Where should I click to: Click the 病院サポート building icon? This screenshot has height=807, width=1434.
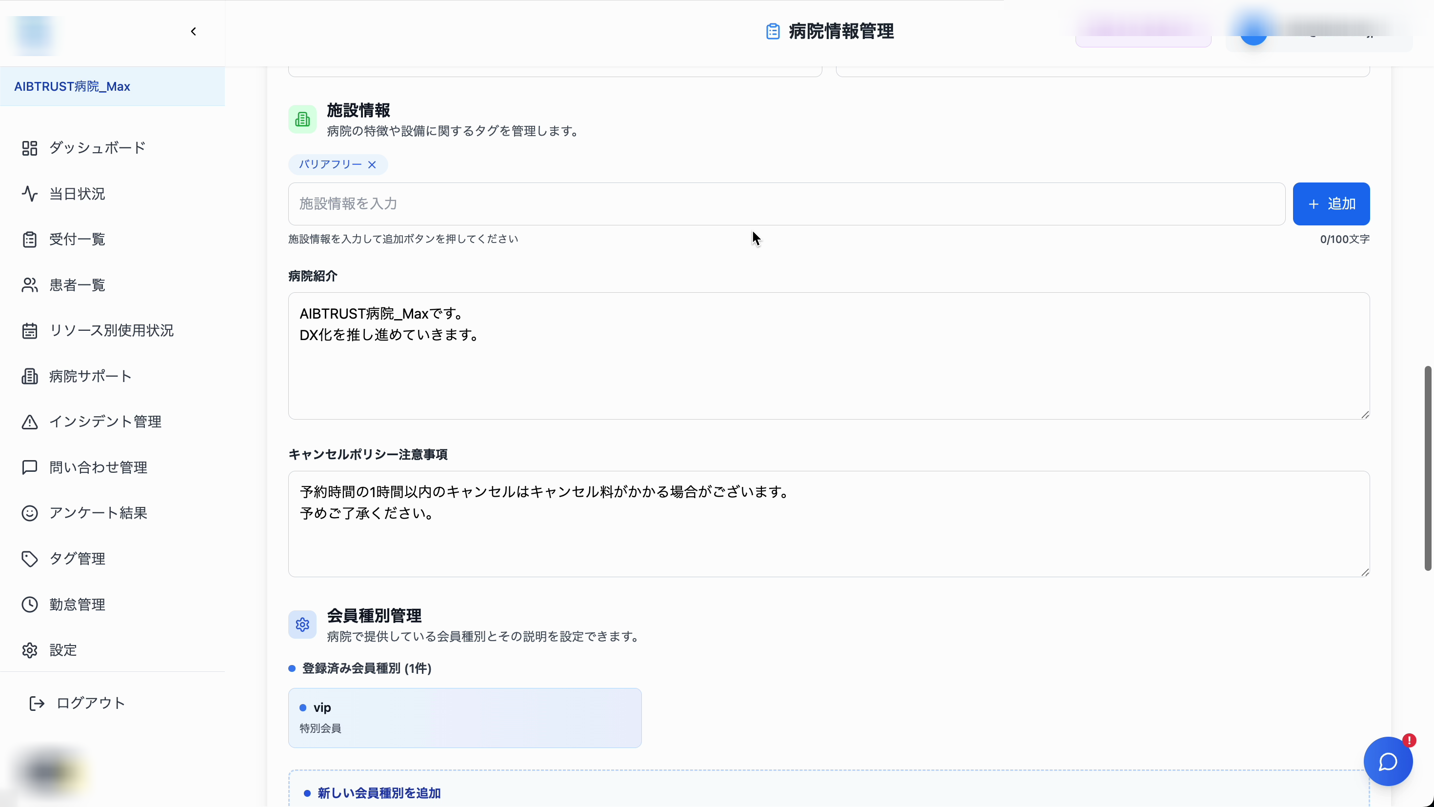pyautogui.click(x=29, y=376)
